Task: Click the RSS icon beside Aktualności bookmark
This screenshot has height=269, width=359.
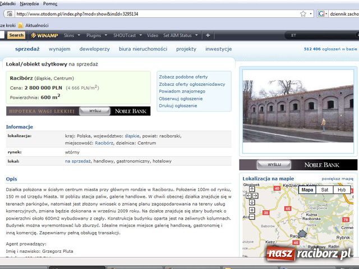Action: click(21, 25)
